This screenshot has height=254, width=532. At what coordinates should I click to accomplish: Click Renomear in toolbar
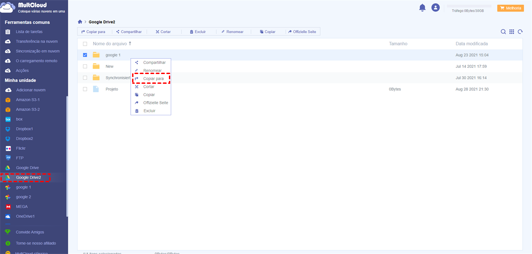[x=232, y=32]
